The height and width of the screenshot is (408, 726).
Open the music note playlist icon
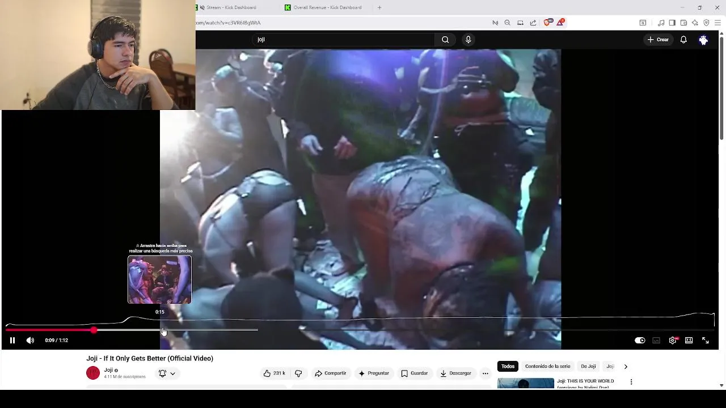(x=661, y=23)
